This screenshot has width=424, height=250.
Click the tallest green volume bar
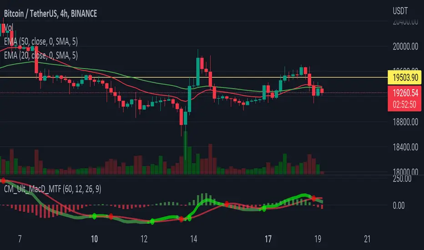[x=186, y=153]
